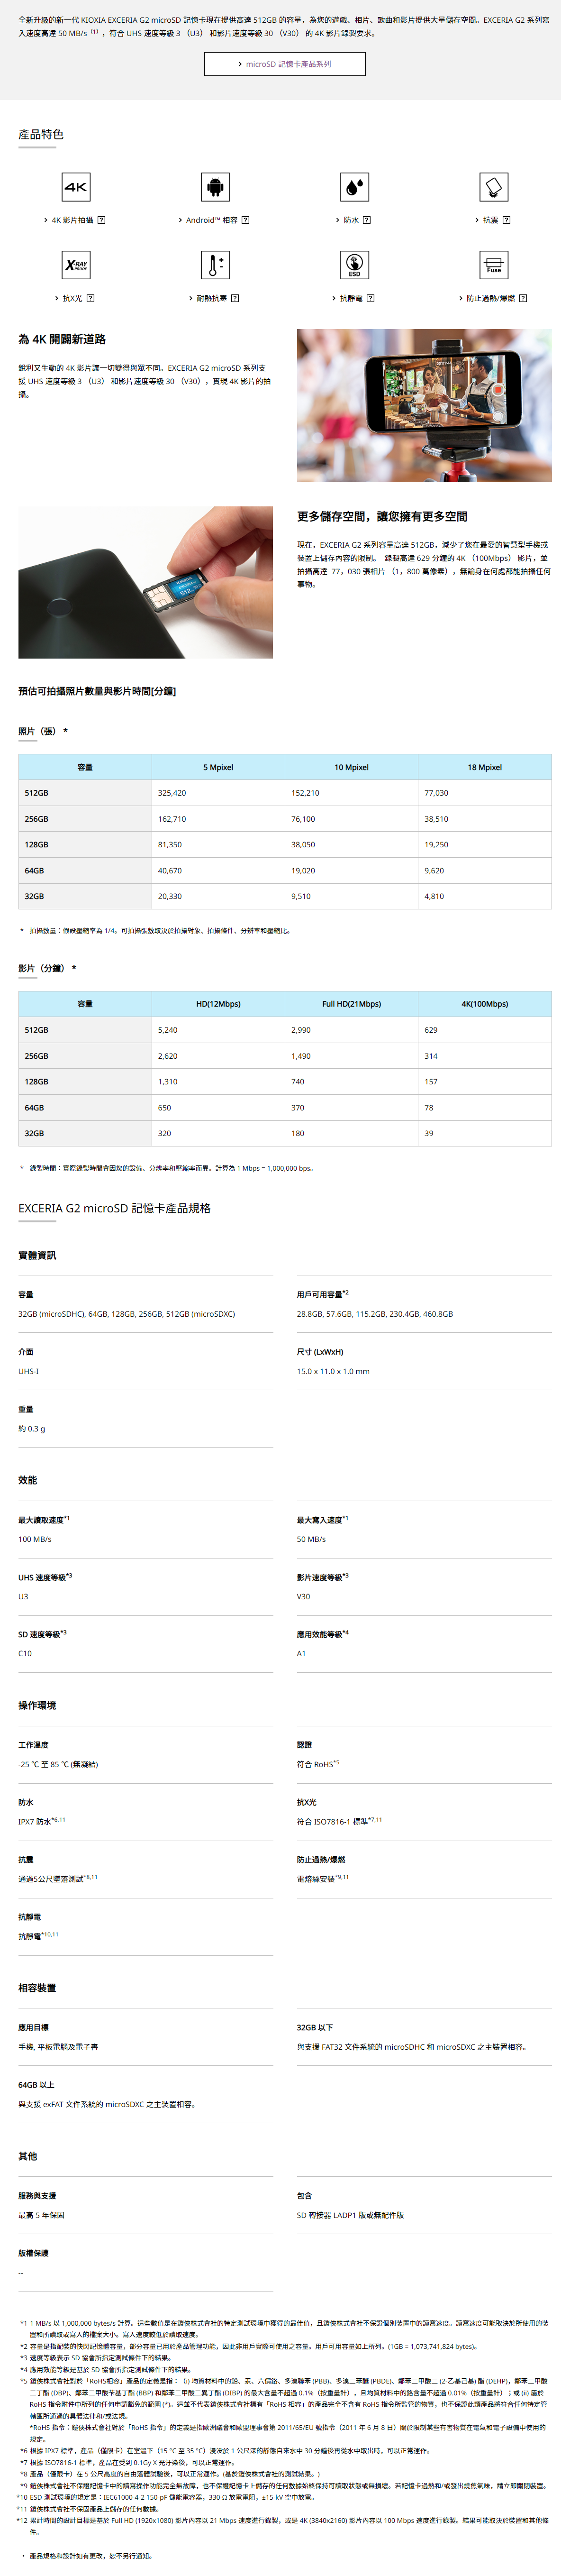Image resolution: width=561 pixels, height=2576 pixels.
Task: Click the 4K video recording icon
Action: pyautogui.click(x=76, y=186)
